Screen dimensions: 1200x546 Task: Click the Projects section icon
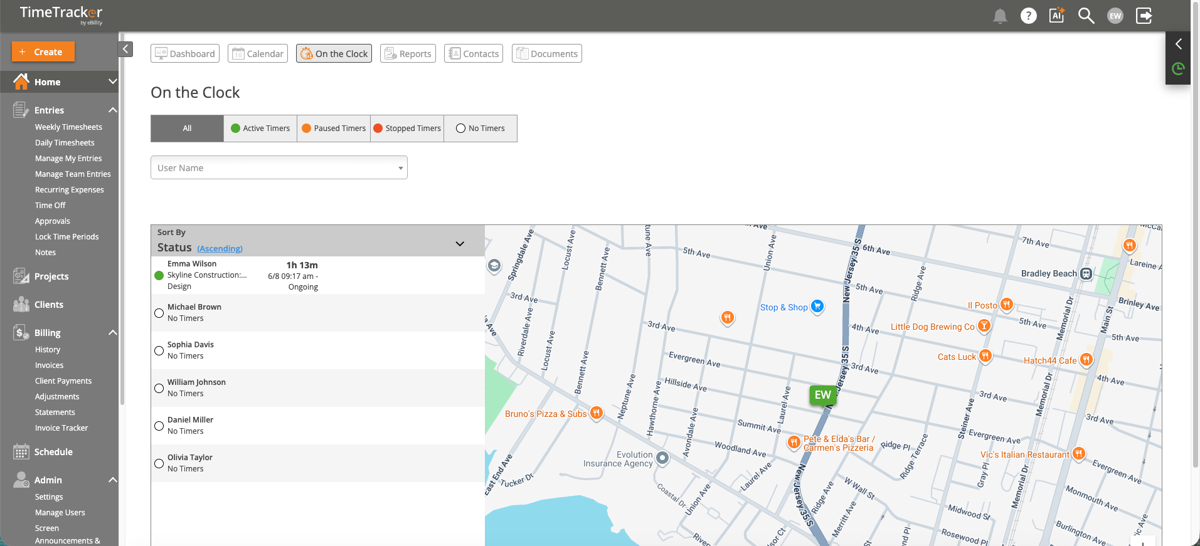click(x=21, y=276)
